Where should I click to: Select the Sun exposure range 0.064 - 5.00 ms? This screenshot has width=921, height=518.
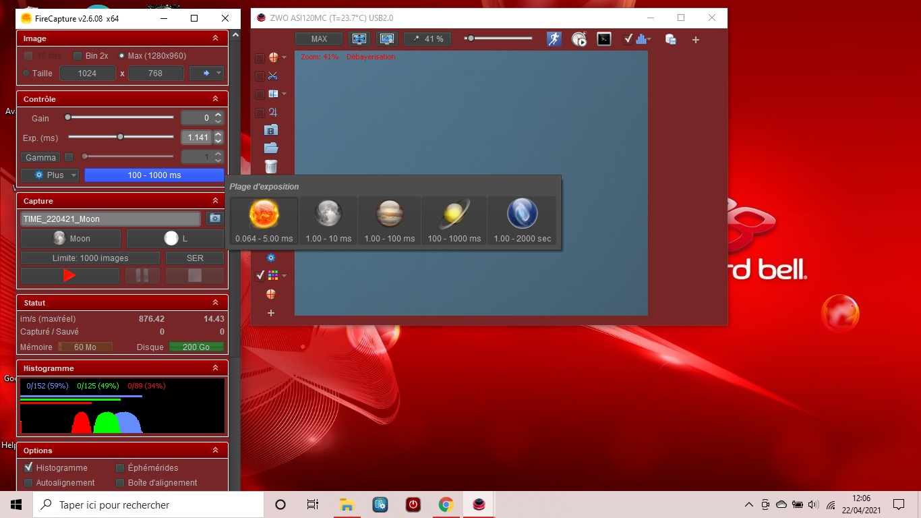click(264, 223)
